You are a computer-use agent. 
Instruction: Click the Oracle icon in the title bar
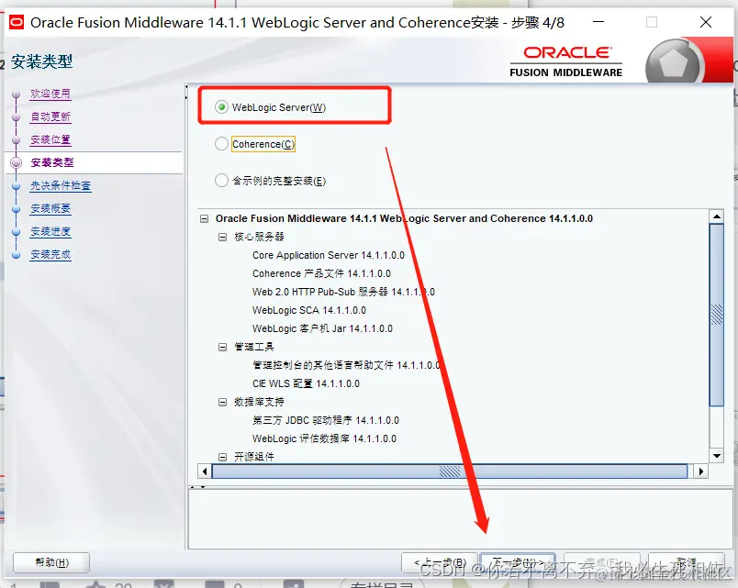(x=16, y=22)
